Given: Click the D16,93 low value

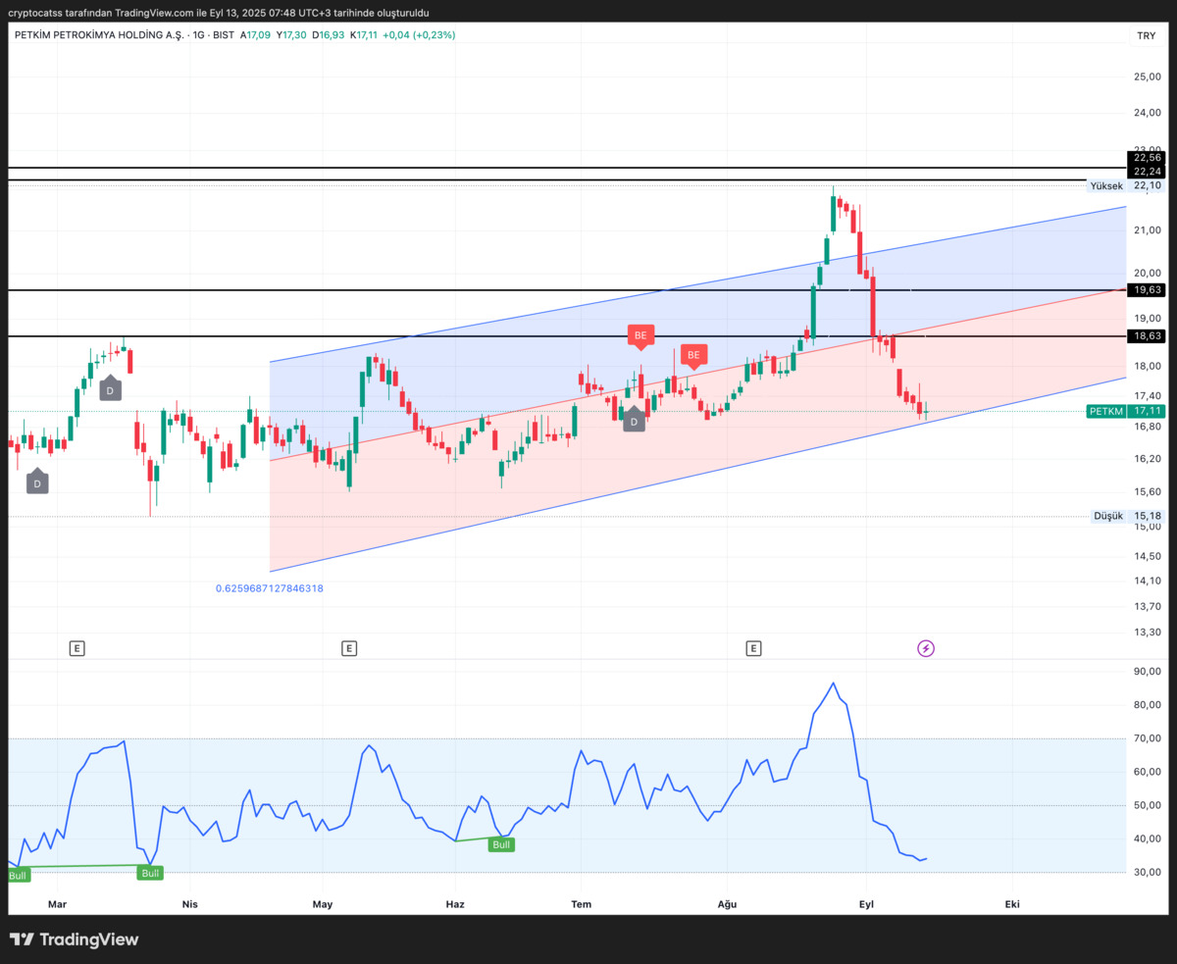Looking at the screenshot, I should pyautogui.click(x=329, y=34).
